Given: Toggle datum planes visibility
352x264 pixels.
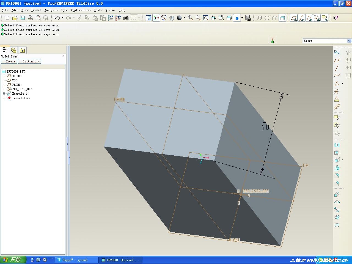Looking at the screenshot, I should pos(294,18).
